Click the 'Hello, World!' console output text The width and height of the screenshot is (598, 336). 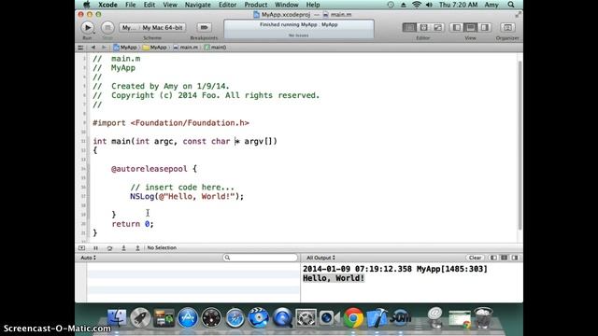tap(334, 278)
